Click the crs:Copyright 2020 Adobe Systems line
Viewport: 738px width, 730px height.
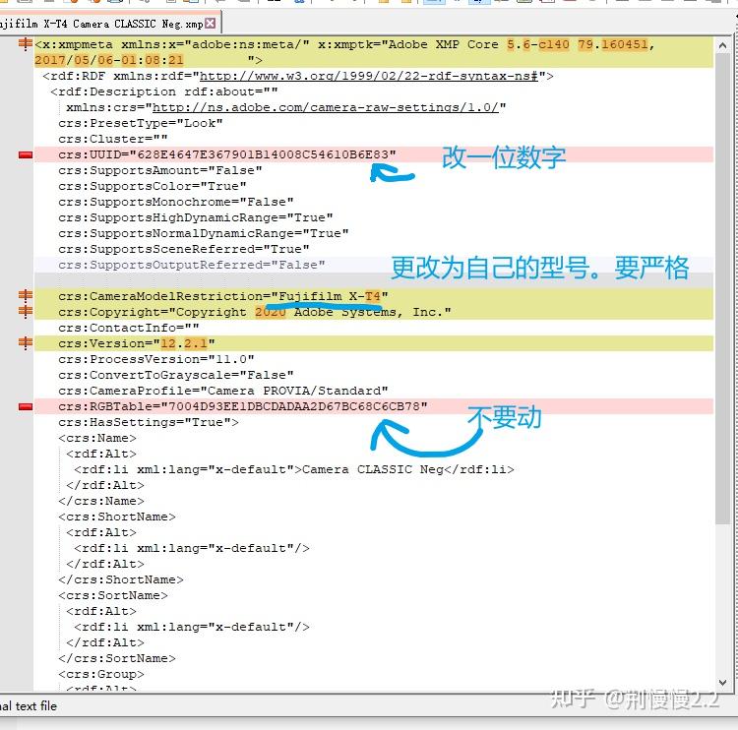pyautogui.click(x=254, y=312)
